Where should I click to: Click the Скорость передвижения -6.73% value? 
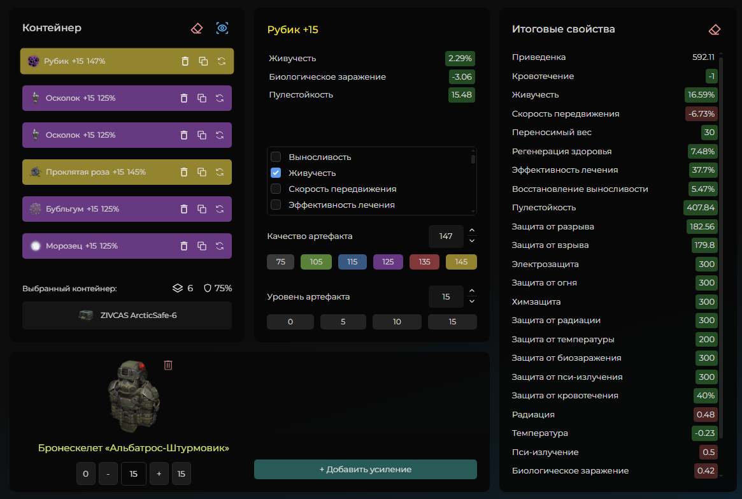click(701, 113)
